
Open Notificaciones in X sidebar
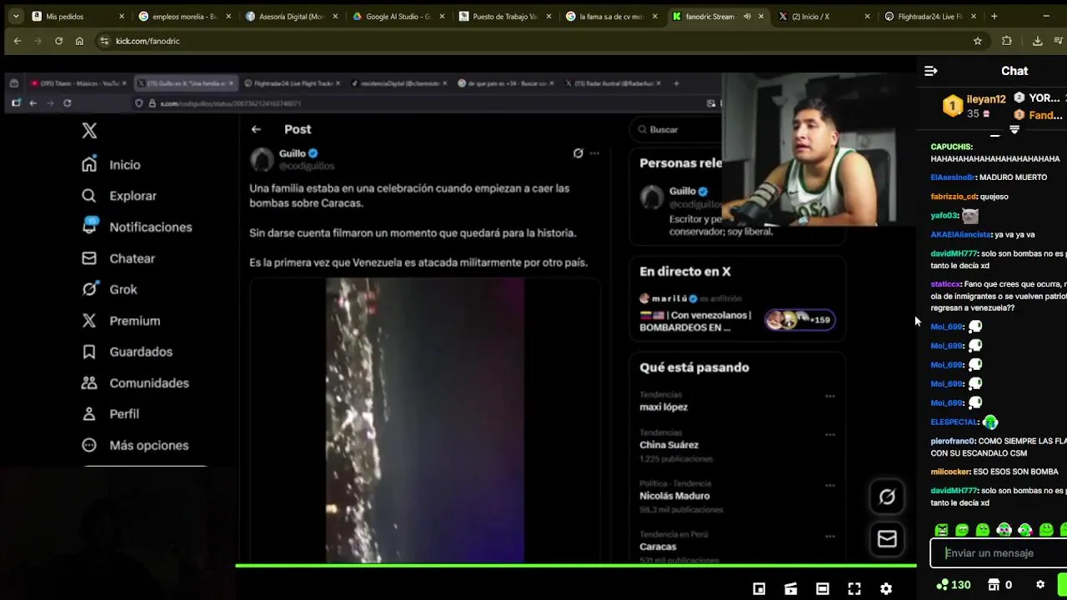[x=137, y=227]
